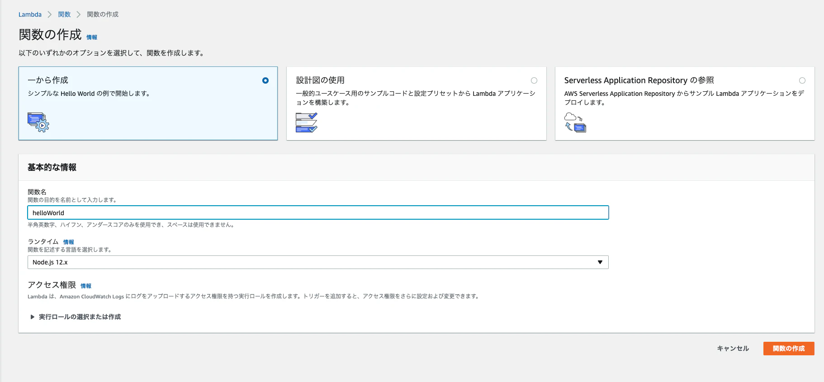Open 情報 link beside アクセス権限 heading

tap(86, 286)
